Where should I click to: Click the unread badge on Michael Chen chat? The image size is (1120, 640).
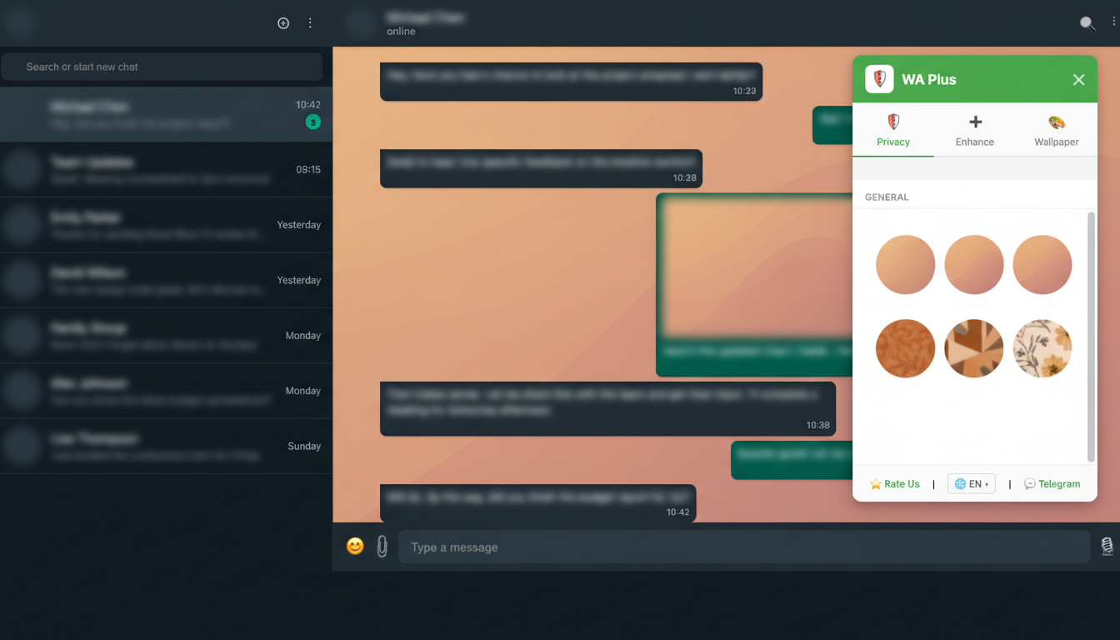click(312, 122)
